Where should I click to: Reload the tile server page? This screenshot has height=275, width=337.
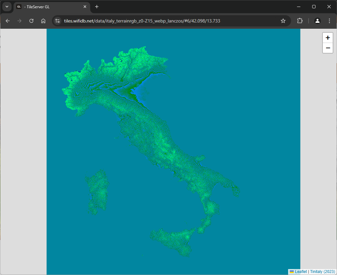[31, 21]
